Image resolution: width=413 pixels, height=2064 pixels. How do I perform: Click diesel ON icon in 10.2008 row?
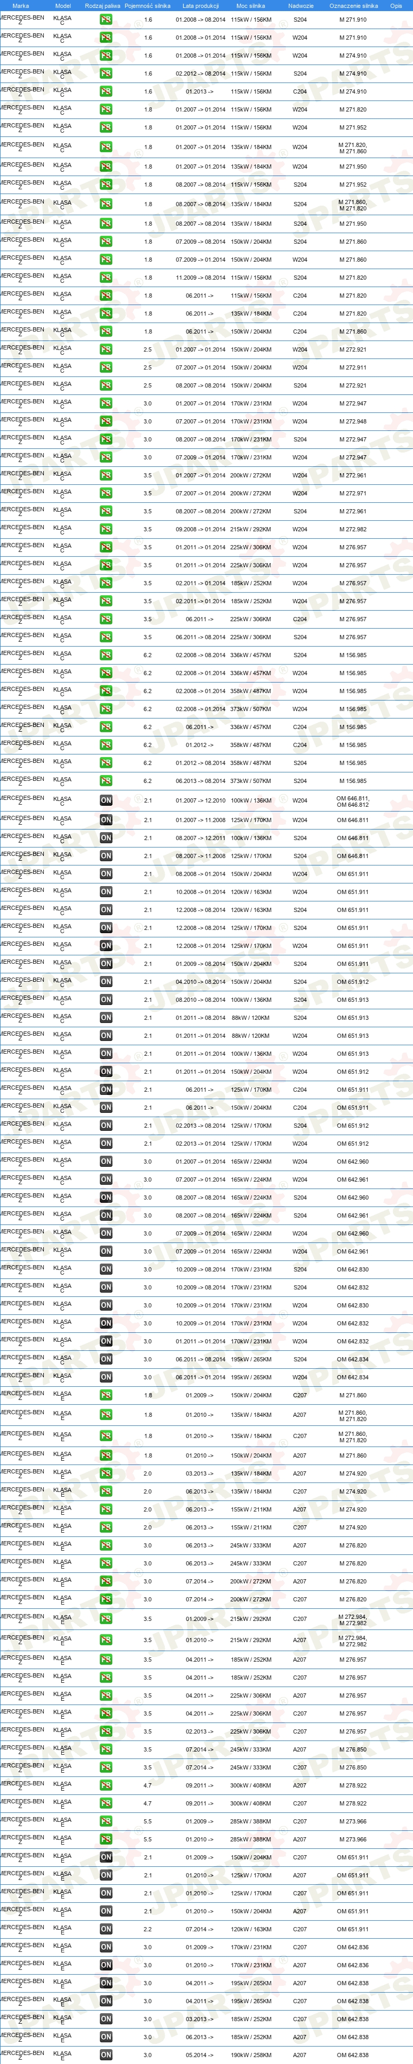(106, 892)
